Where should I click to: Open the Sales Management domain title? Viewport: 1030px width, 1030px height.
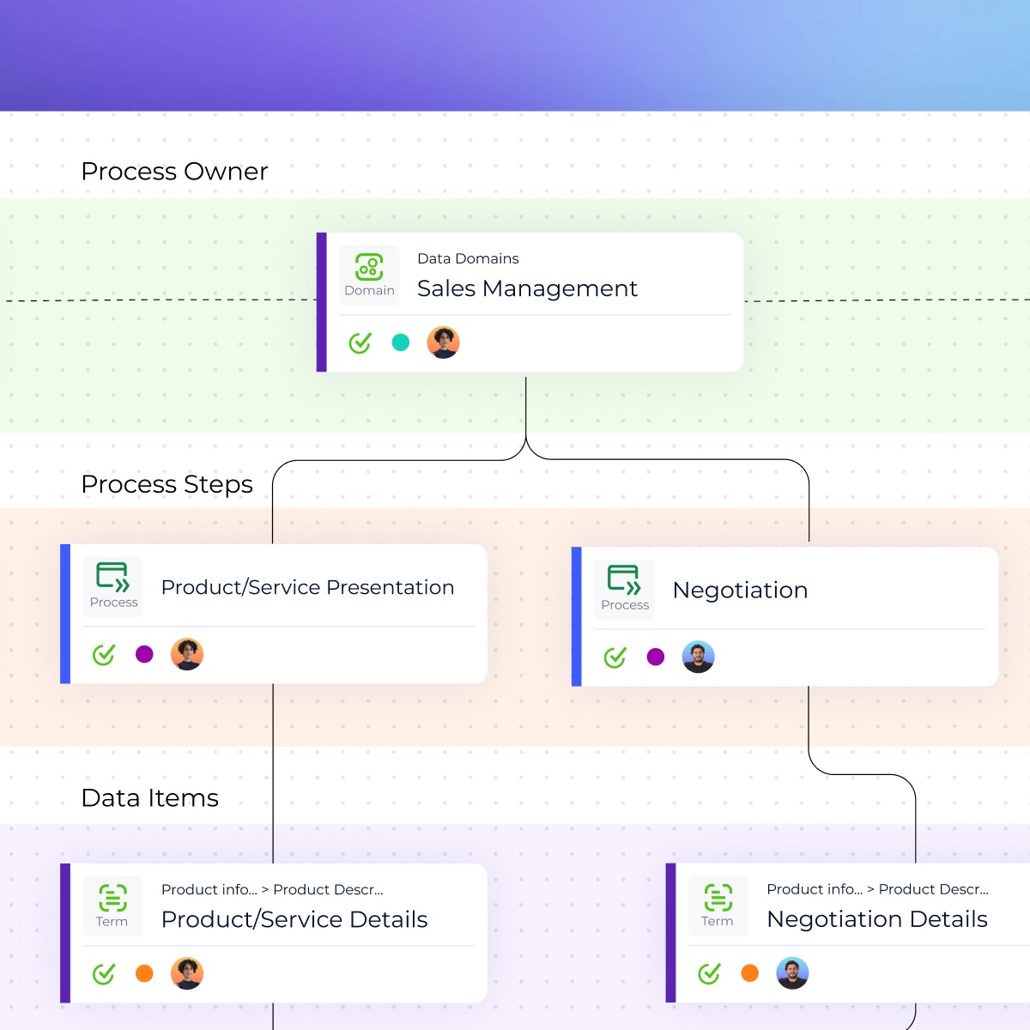(x=527, y=288)
